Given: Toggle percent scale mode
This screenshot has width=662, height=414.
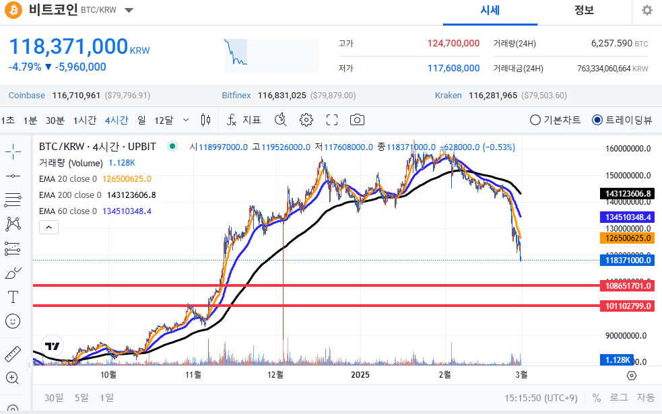Looking at the screenshot, I should tap(596, 398).
